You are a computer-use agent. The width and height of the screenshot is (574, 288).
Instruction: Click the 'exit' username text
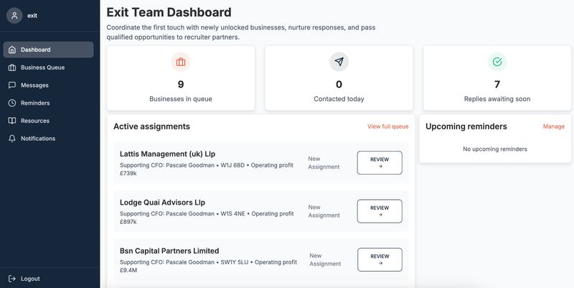32,16
